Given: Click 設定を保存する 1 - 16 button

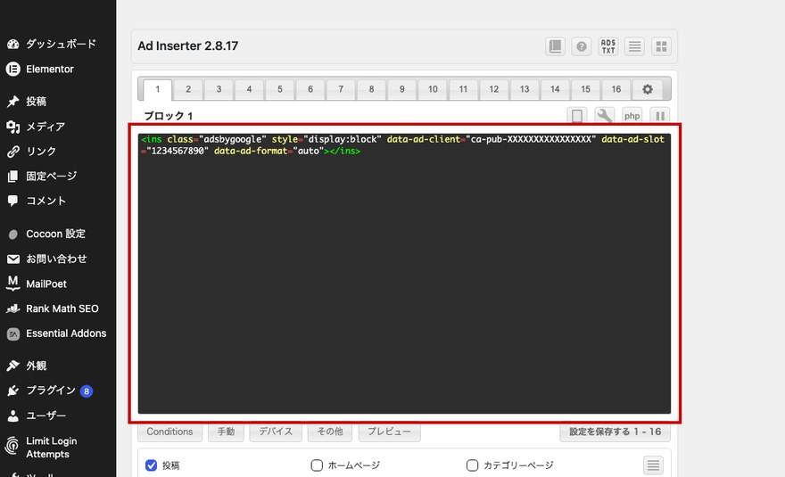Looking at the screenshot, I should [x=615, y=432].
